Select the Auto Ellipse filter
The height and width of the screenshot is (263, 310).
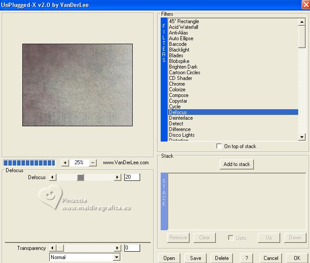tap(233, 38)
